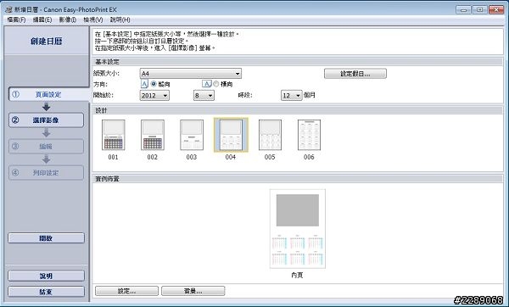Image resolution: width=509 pixels, height=307 pixels.
Task: Open the 編輯(E) menu
Action: 42,20
